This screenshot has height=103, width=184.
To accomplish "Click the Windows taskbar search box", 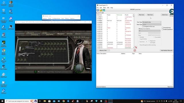I will (x=21, y=101).
